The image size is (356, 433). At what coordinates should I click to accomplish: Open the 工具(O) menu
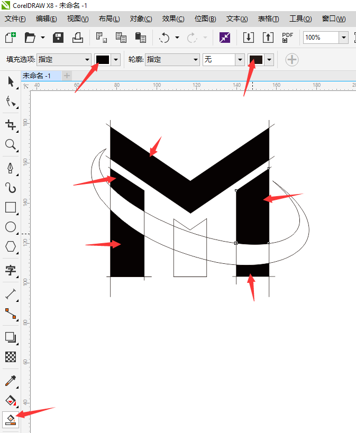coord(300,19)
